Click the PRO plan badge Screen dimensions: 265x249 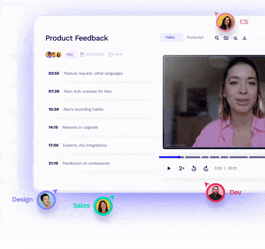click(x=69, y=55)
